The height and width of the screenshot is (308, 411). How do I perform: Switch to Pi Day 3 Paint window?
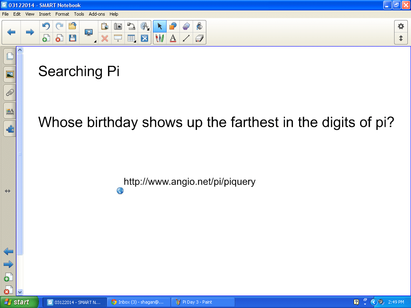pyautogui.click(x=203, y=302)
